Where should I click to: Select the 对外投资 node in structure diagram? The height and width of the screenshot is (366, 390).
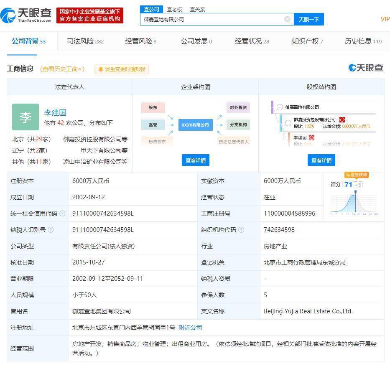click(238, 107)
